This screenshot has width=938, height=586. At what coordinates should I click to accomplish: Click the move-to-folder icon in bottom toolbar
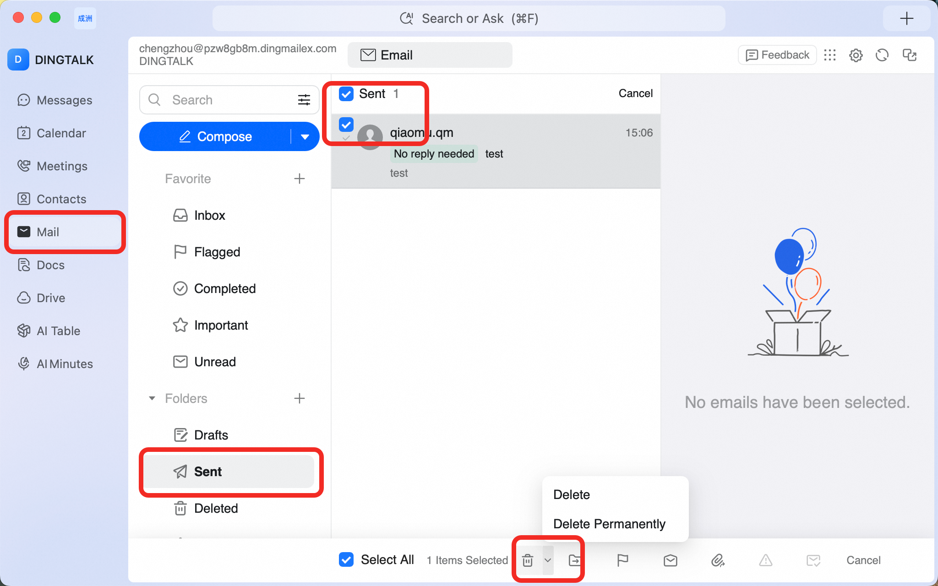574,560
